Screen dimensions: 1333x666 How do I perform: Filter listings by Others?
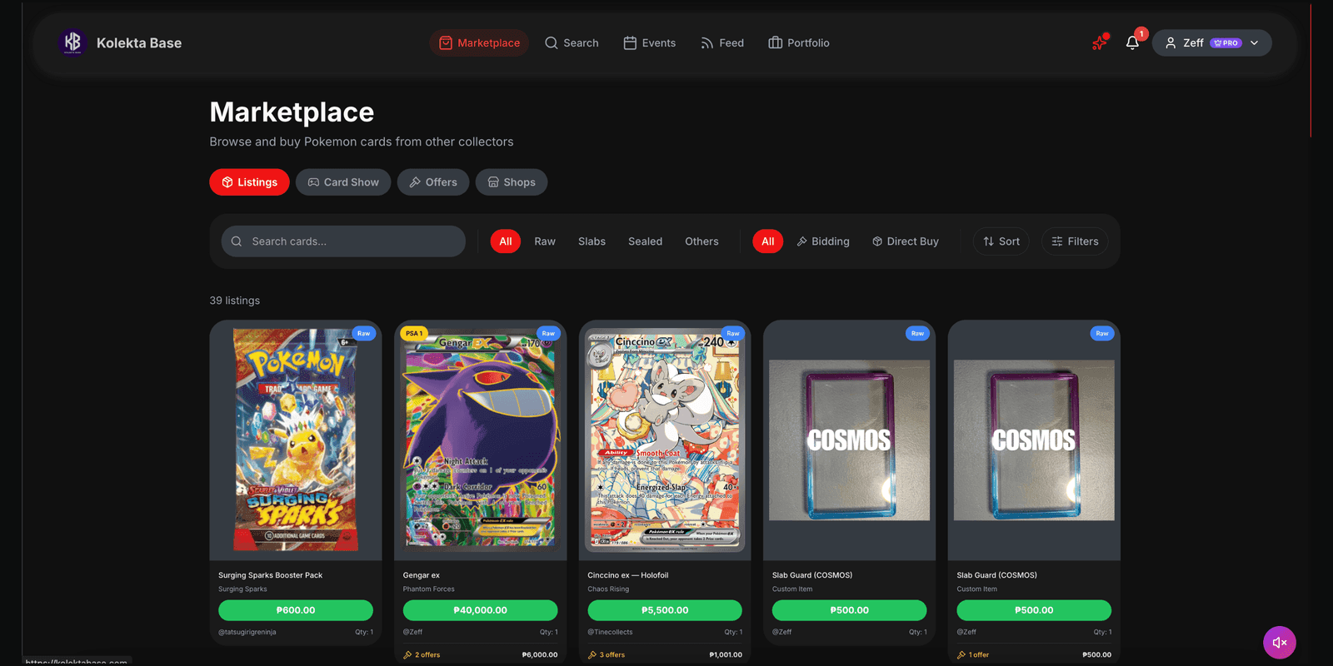click(701, 241)
